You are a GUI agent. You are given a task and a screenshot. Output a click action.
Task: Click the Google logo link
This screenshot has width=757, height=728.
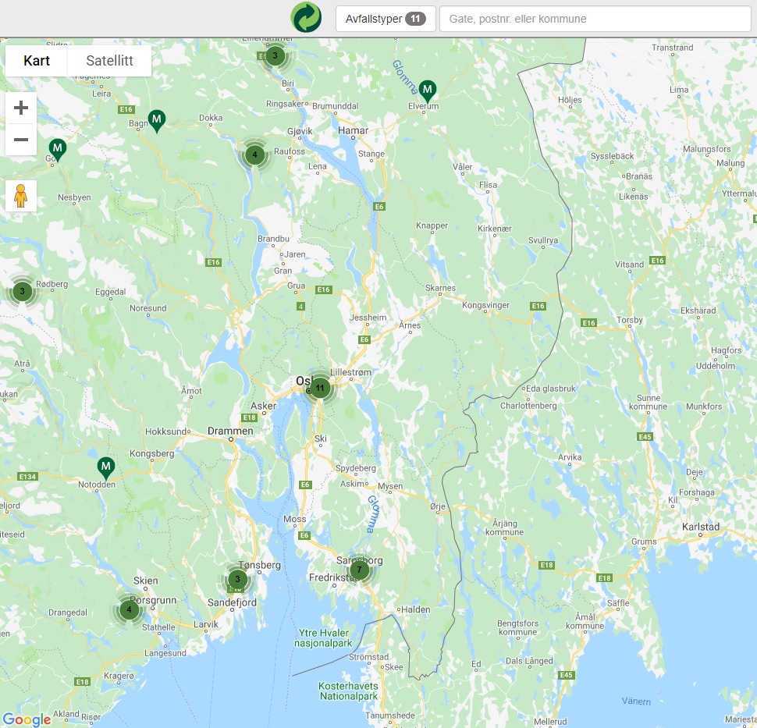point(27,719)
